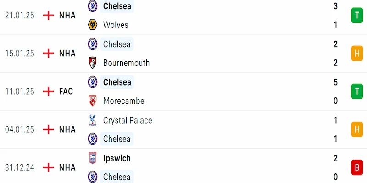Open the match dated 04.01.25

[x=19, y=129]
